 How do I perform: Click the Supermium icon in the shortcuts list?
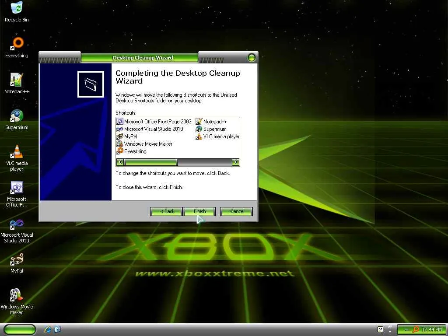[x=199, y=129]
